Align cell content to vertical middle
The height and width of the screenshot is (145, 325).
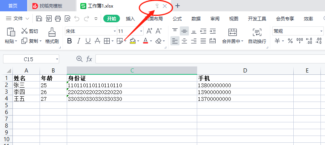coord(184,31)
